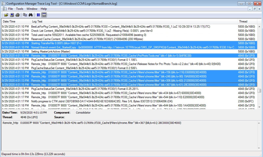Viewport: 263px width, 157px height.
Task: Click the Print icon in toolbar
Action: coord(17,15)
